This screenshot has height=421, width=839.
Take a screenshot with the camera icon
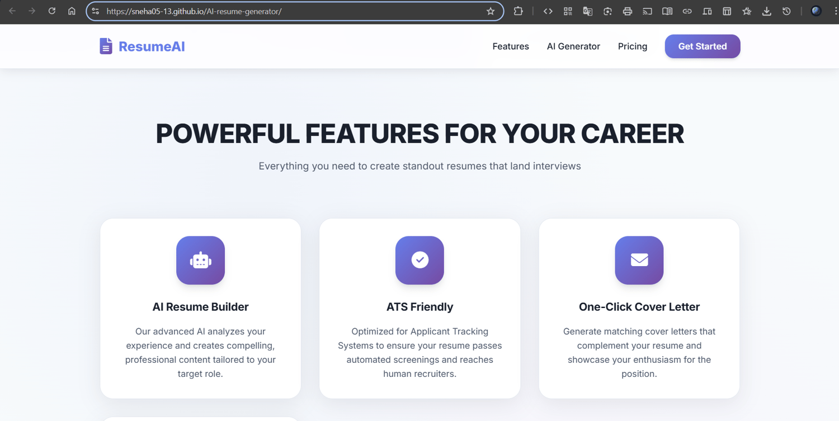pyautogui.click(x=607, y=11)
